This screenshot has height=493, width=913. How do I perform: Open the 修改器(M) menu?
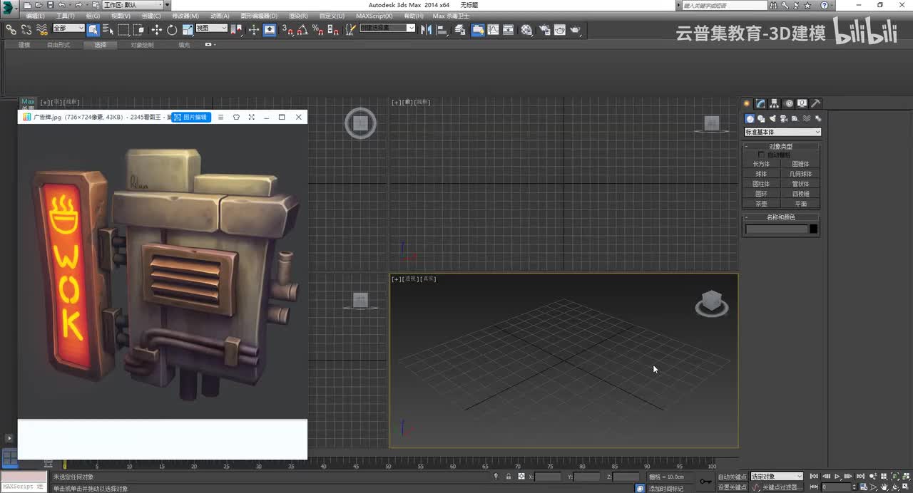[x=185, y=16]
